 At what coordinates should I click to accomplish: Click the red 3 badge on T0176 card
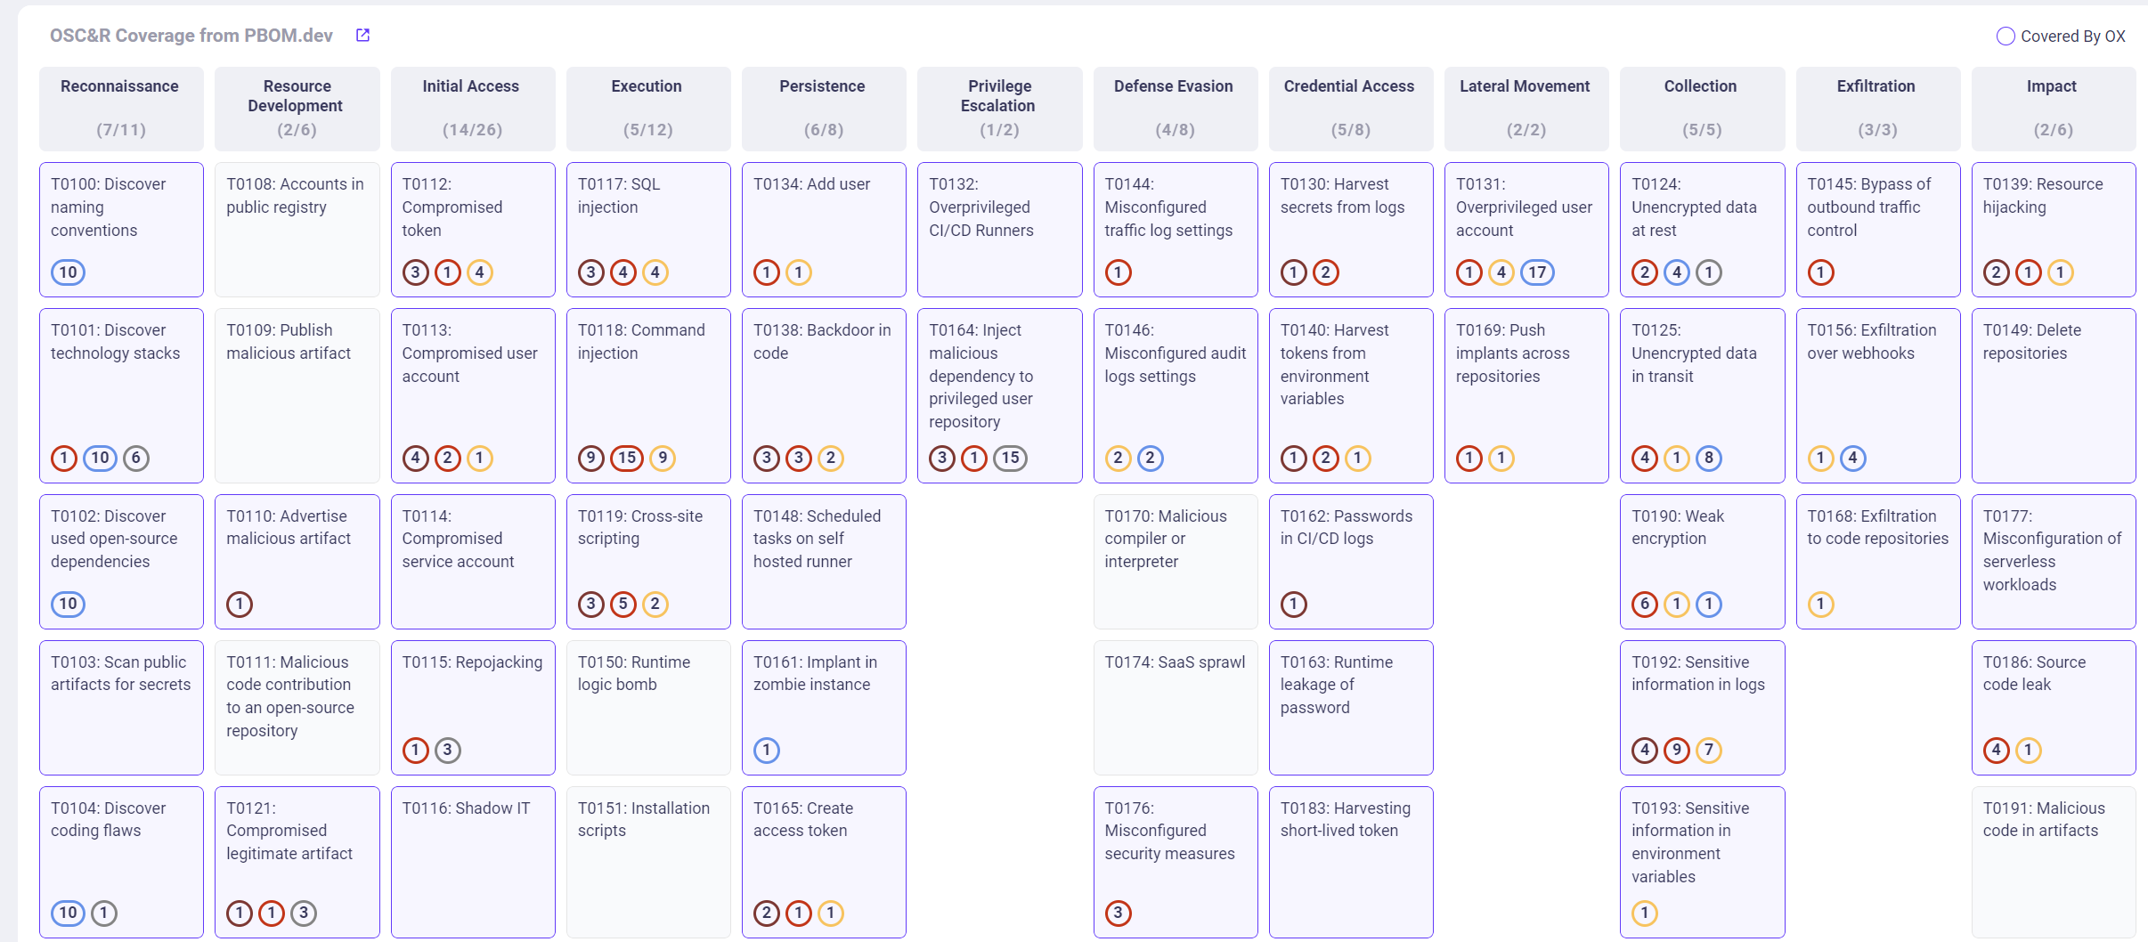click(x=1118, y=913)
